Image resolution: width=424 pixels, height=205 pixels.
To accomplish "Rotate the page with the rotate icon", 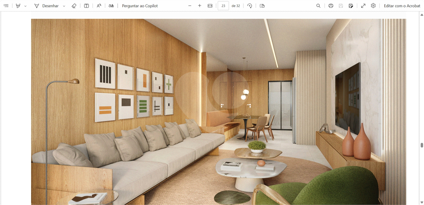I will pos(250,6).
